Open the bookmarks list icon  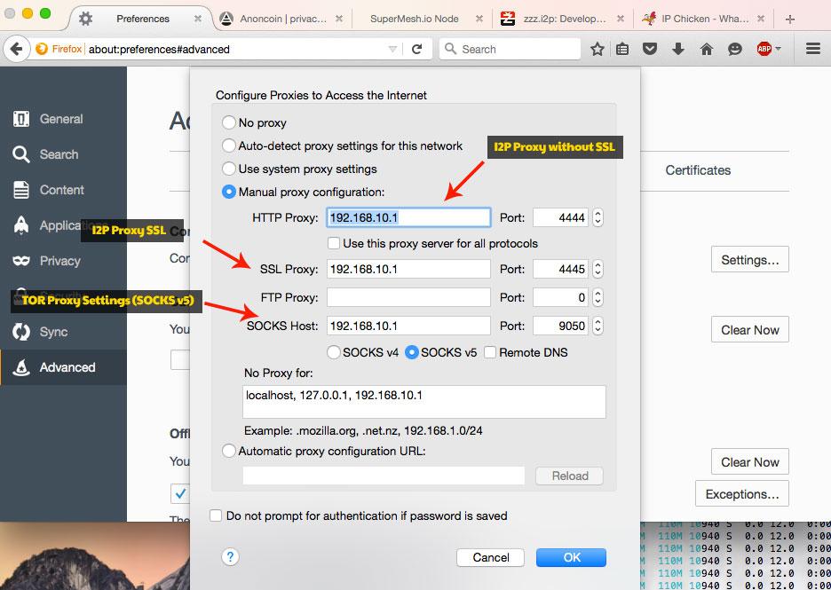622,50
